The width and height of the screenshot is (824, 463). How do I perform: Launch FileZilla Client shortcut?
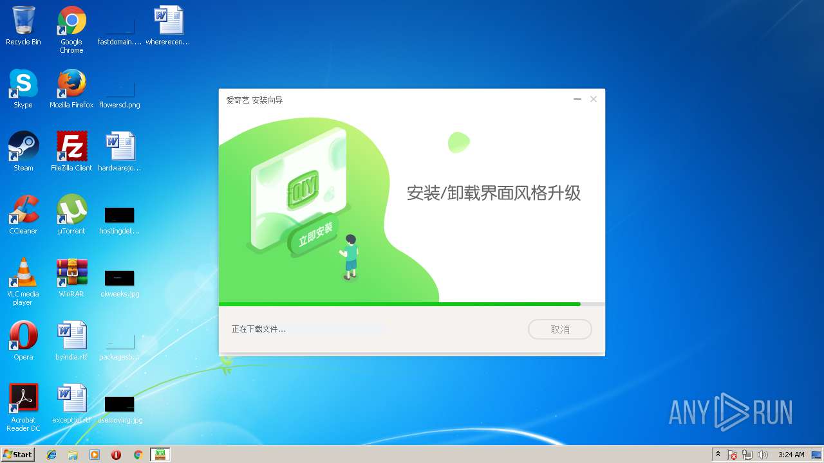[x=71, y=152]
